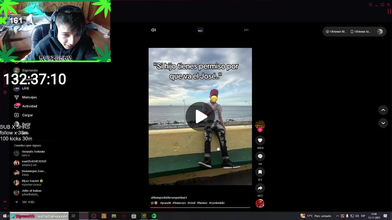
Task: Go to previous video with up chevron
Action: click(383, 110)
